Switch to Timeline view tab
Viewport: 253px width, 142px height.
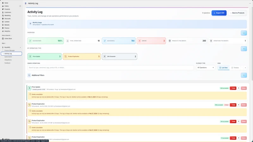click(235, 68)
